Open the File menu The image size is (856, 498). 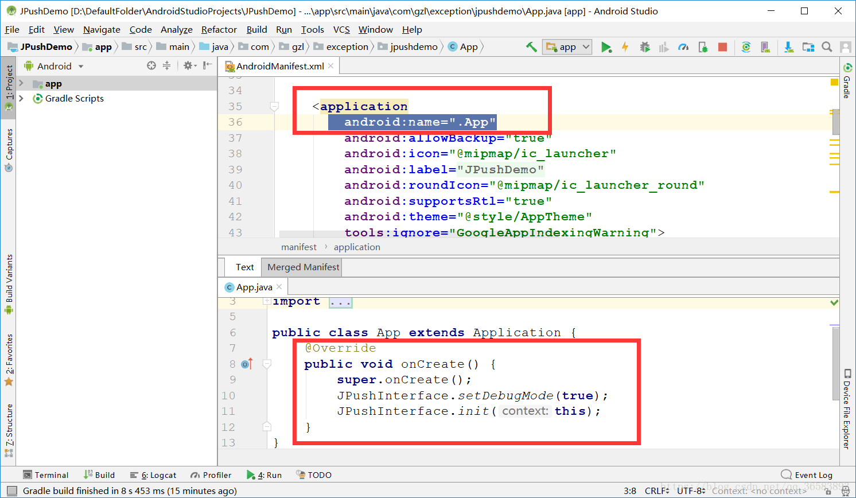coord(12,30)
